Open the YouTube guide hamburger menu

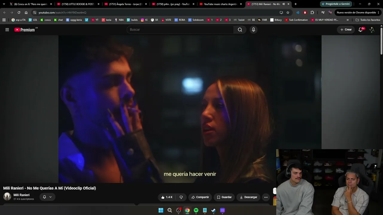tap(7, 30)
